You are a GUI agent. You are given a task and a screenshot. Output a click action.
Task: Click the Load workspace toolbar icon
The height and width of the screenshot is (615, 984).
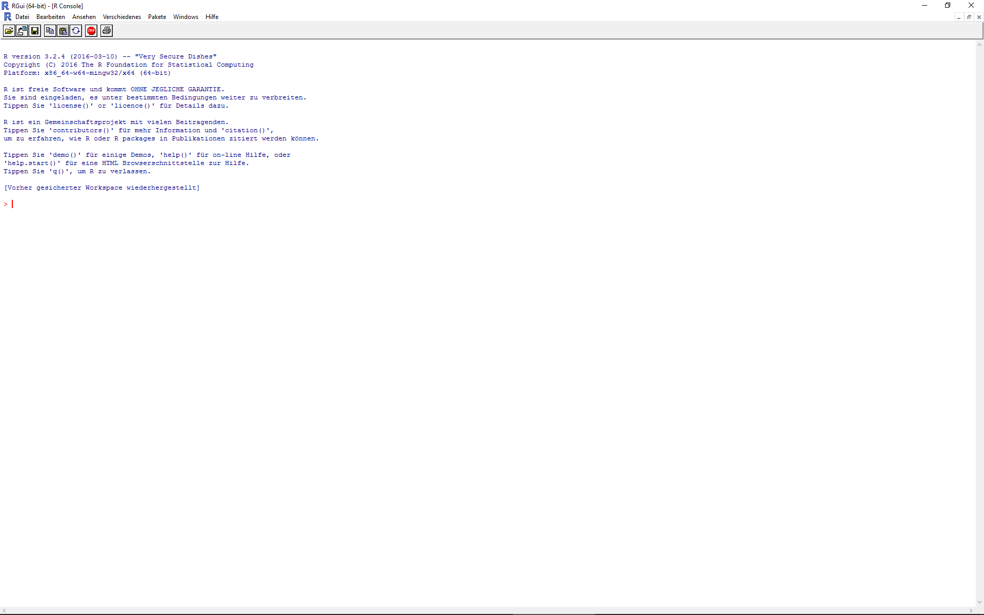[22, 31]
